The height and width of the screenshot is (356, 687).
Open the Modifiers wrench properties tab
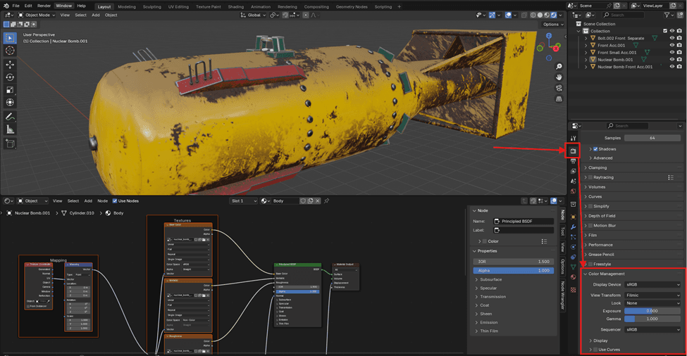pyautogui.click(x=573, y=227)
